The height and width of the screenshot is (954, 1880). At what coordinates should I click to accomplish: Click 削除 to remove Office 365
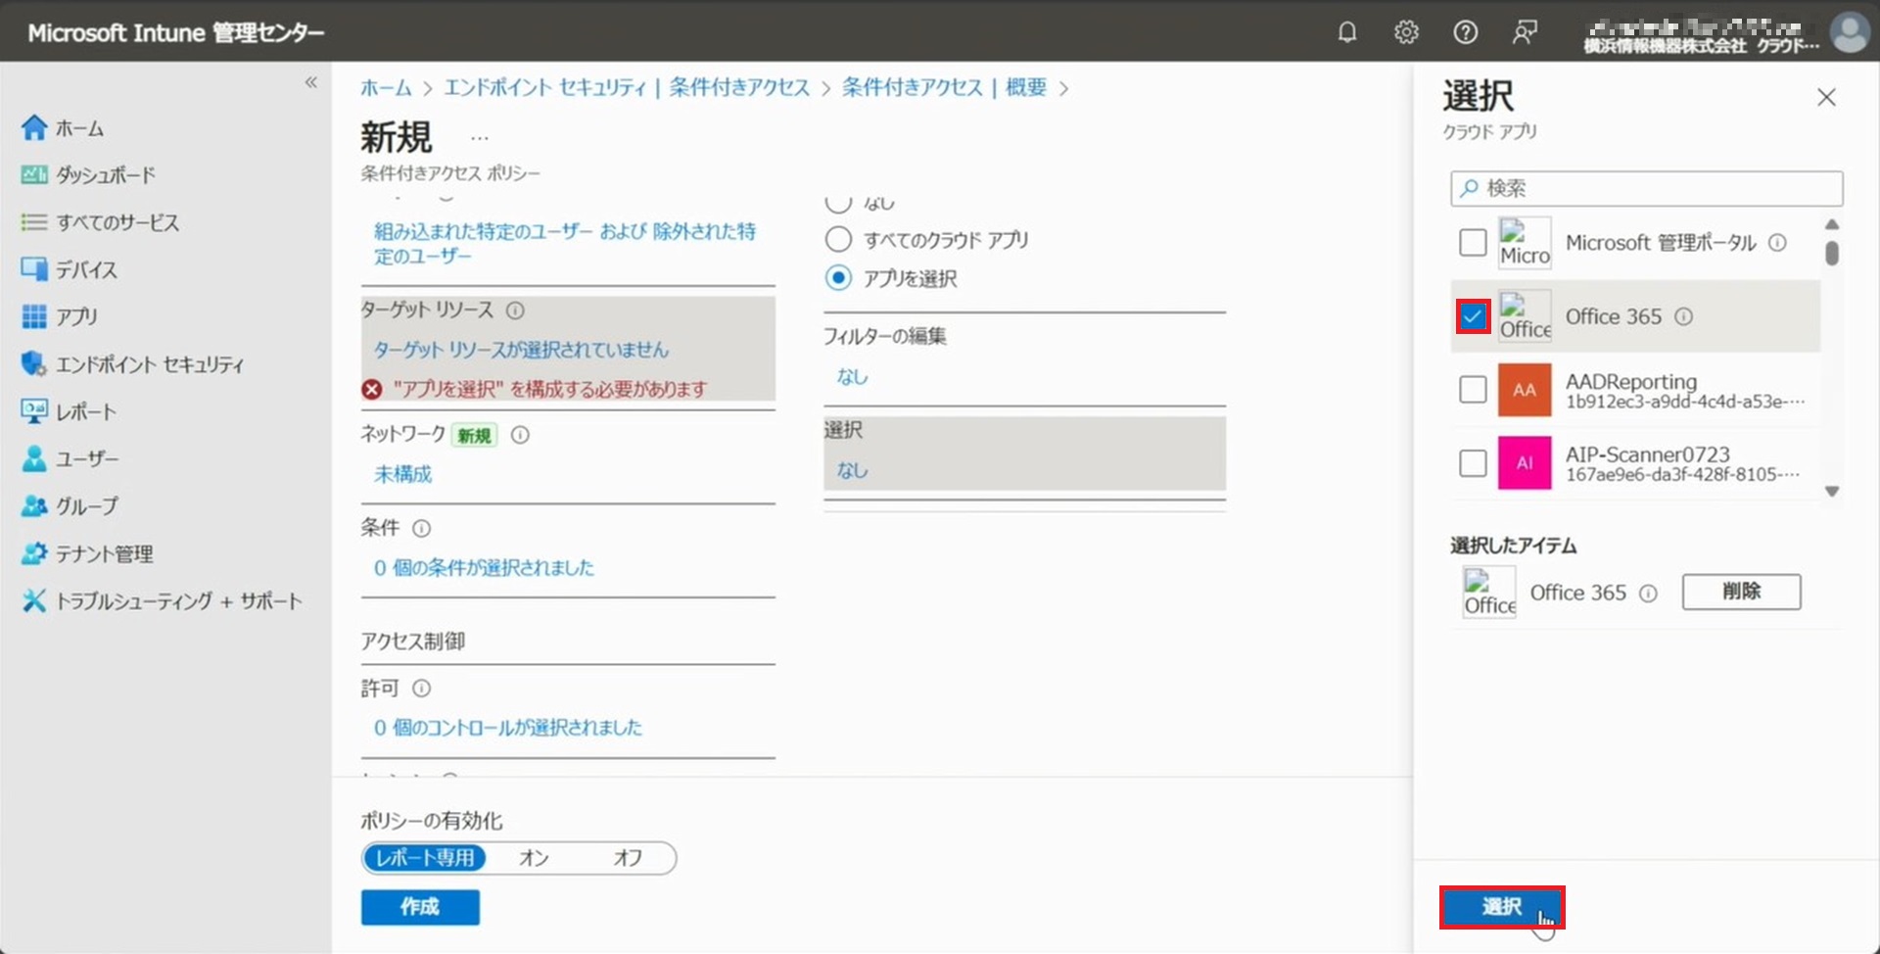1741,592
